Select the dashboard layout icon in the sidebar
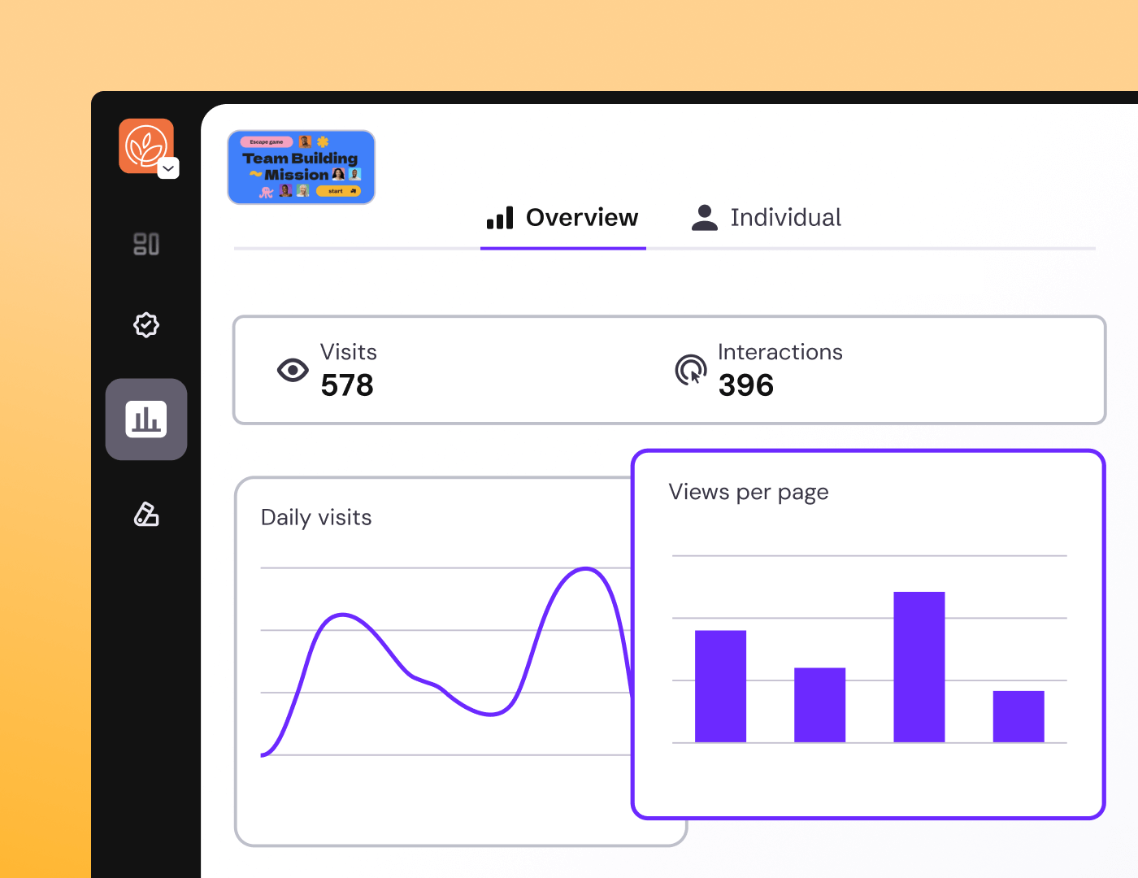Screen dimensions: 1138x878 [x=146, y=244]
